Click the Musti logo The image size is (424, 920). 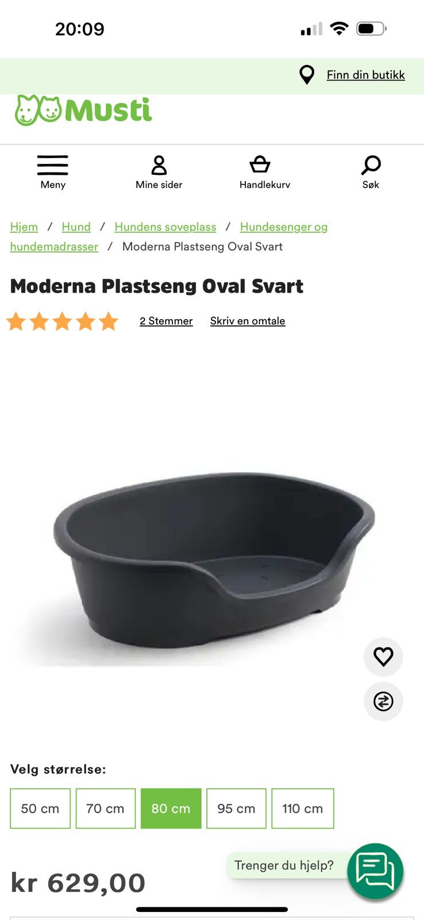coord(83,110)
